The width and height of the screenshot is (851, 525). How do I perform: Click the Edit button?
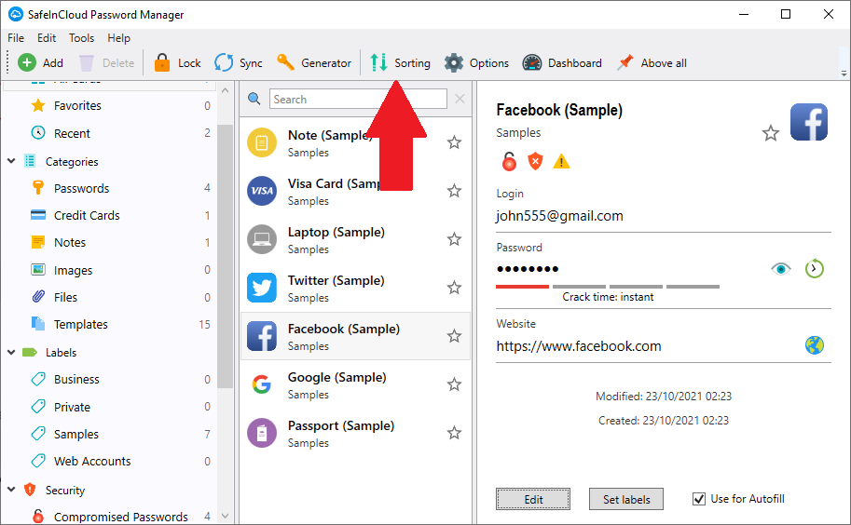tap(533, 500)
